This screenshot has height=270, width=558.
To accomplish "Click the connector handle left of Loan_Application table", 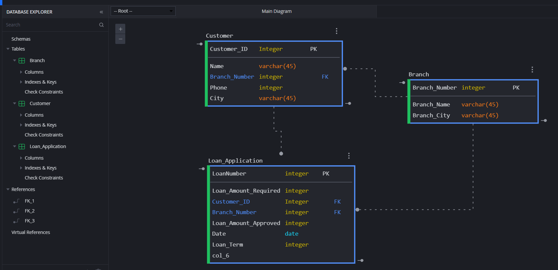I will click(202, 169).
